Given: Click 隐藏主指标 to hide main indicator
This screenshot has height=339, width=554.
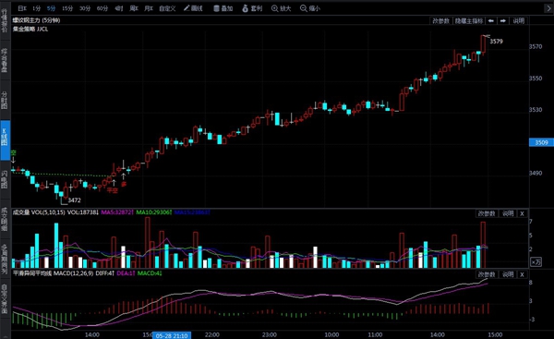Looking at the screenshot, I should 468,21.
